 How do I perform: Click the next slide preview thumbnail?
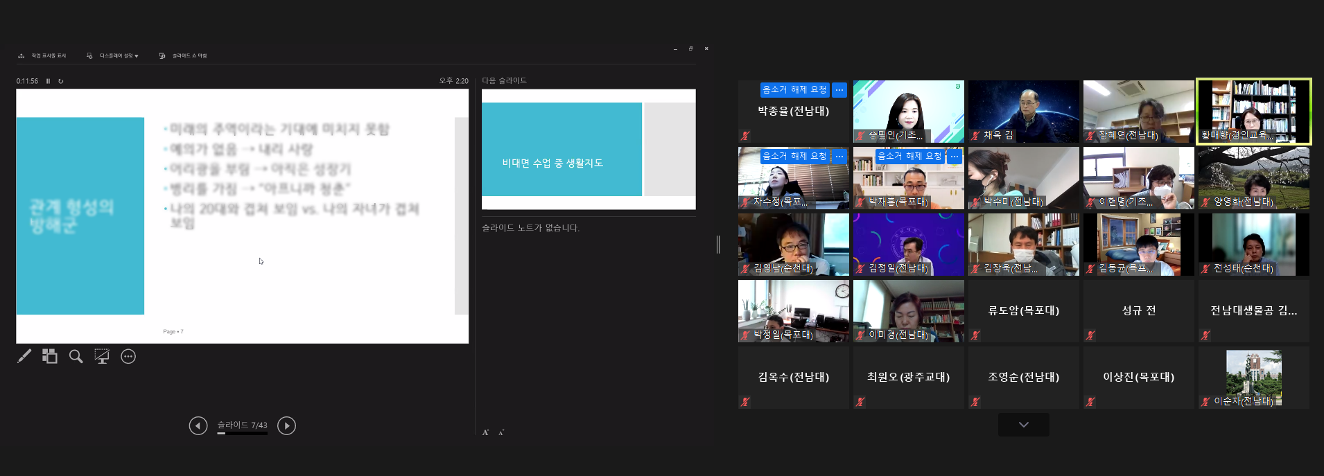click(589, 149)
